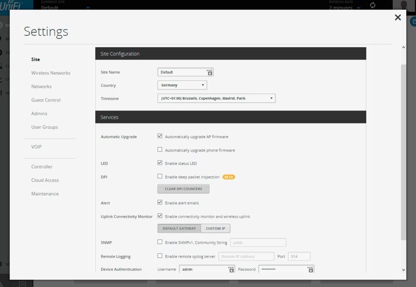Open the Timezone dropdown
The width and height of the screenshot is (416, 287).
click(216, 98)
